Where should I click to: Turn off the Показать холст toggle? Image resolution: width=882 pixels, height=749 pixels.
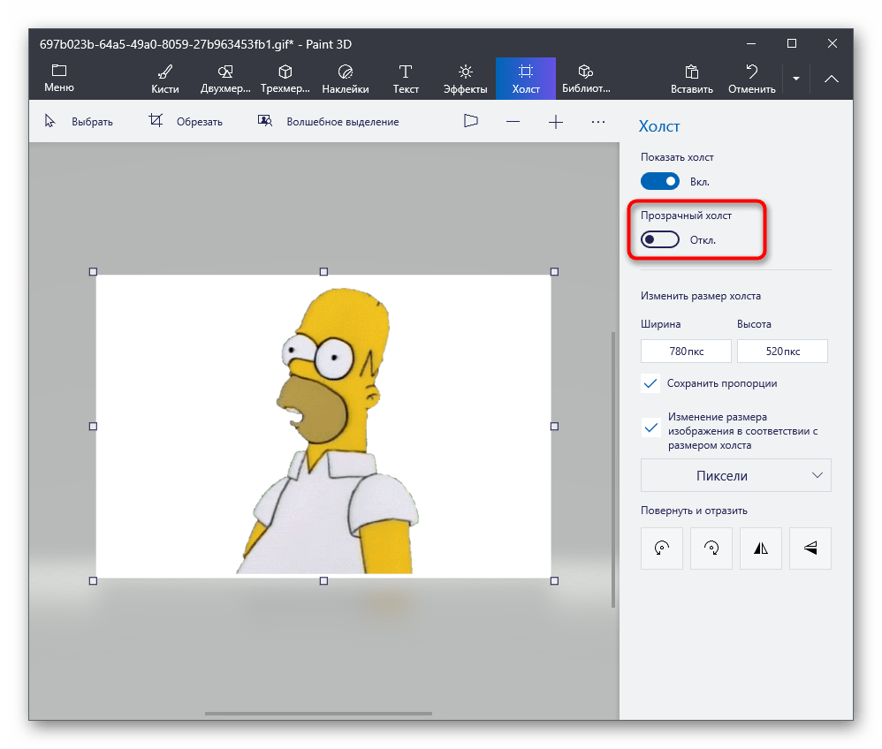click(660, 181)
